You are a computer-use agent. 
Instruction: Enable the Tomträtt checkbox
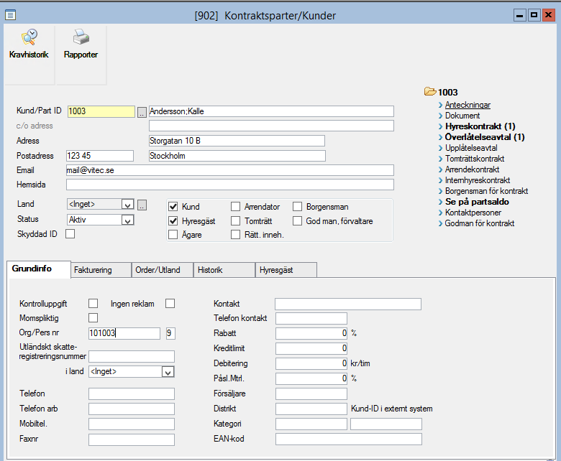tap(235, 221)
